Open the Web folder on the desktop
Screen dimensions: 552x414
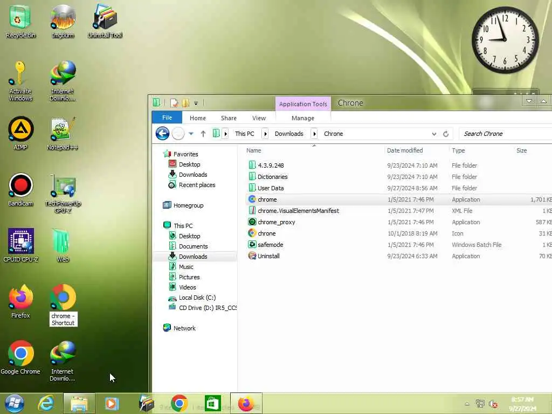[63, 245]
